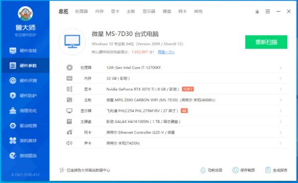Click the display monitor row icon
Viewport: 298px width, 183px height.
(x=70, y=111)
